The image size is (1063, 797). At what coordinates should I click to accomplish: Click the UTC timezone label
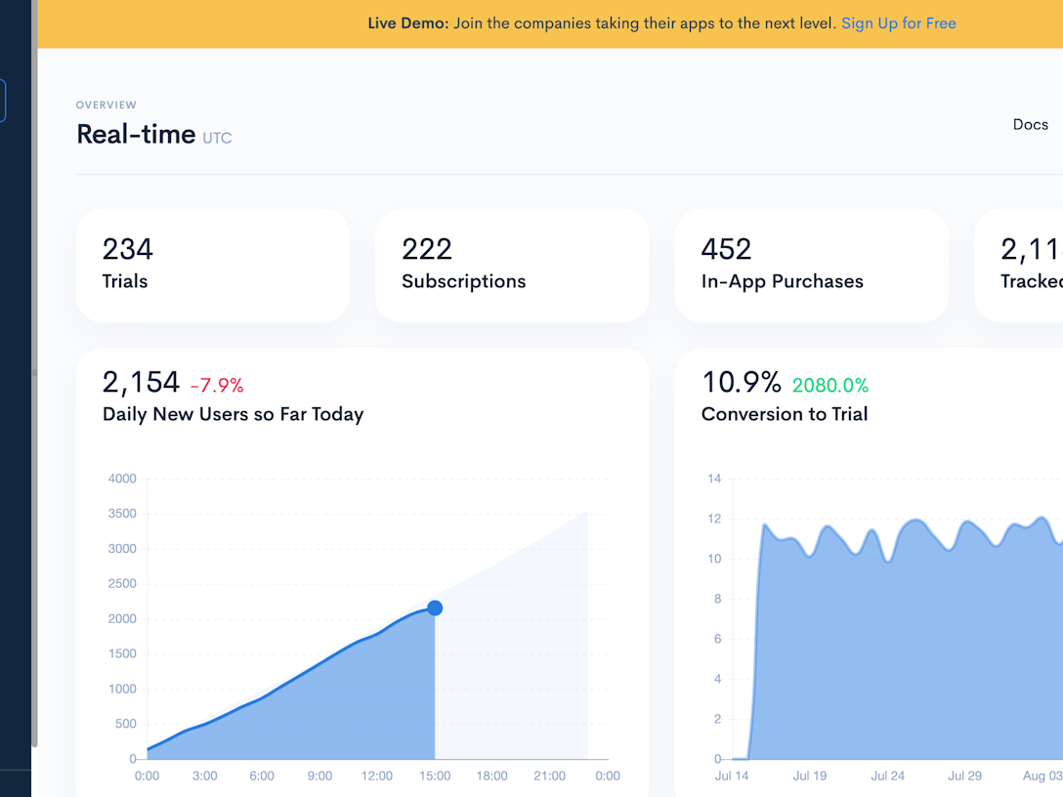click(217, 138)
